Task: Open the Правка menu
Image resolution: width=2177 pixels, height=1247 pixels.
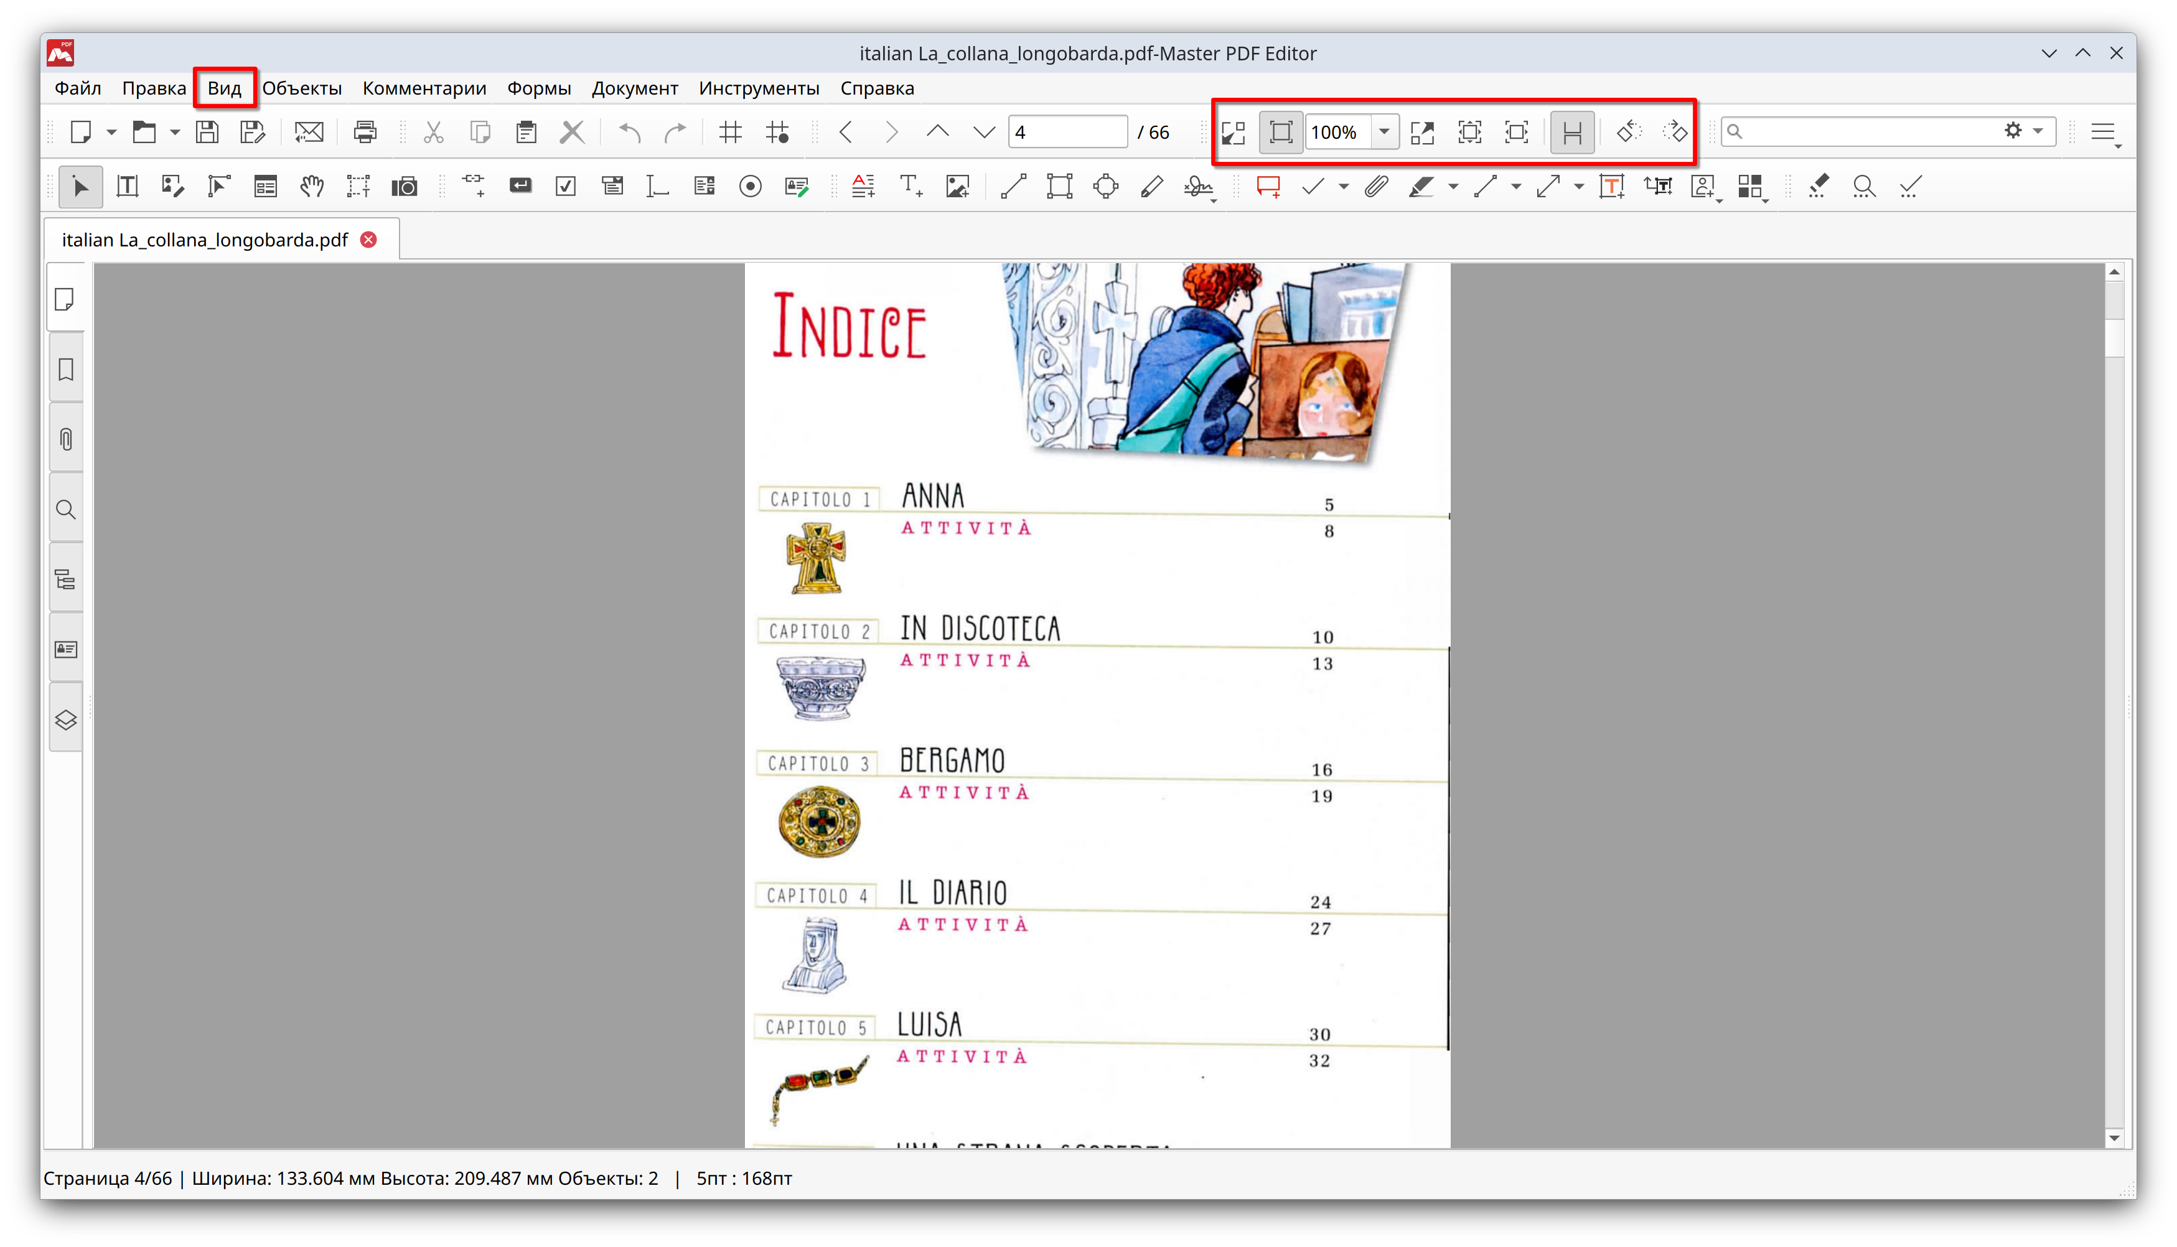Action: click(154, 88)
